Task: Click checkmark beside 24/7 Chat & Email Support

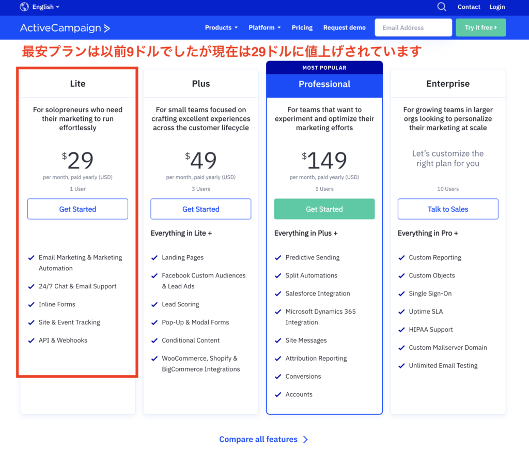Action: coord(31,286)
